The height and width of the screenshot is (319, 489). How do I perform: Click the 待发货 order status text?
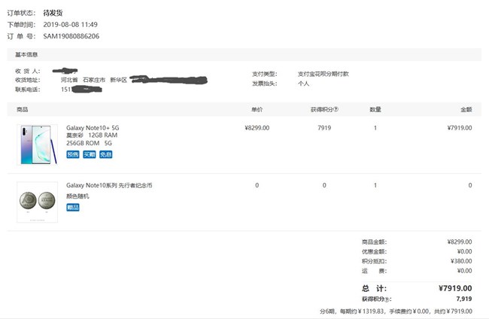click(x=53, y=13)
